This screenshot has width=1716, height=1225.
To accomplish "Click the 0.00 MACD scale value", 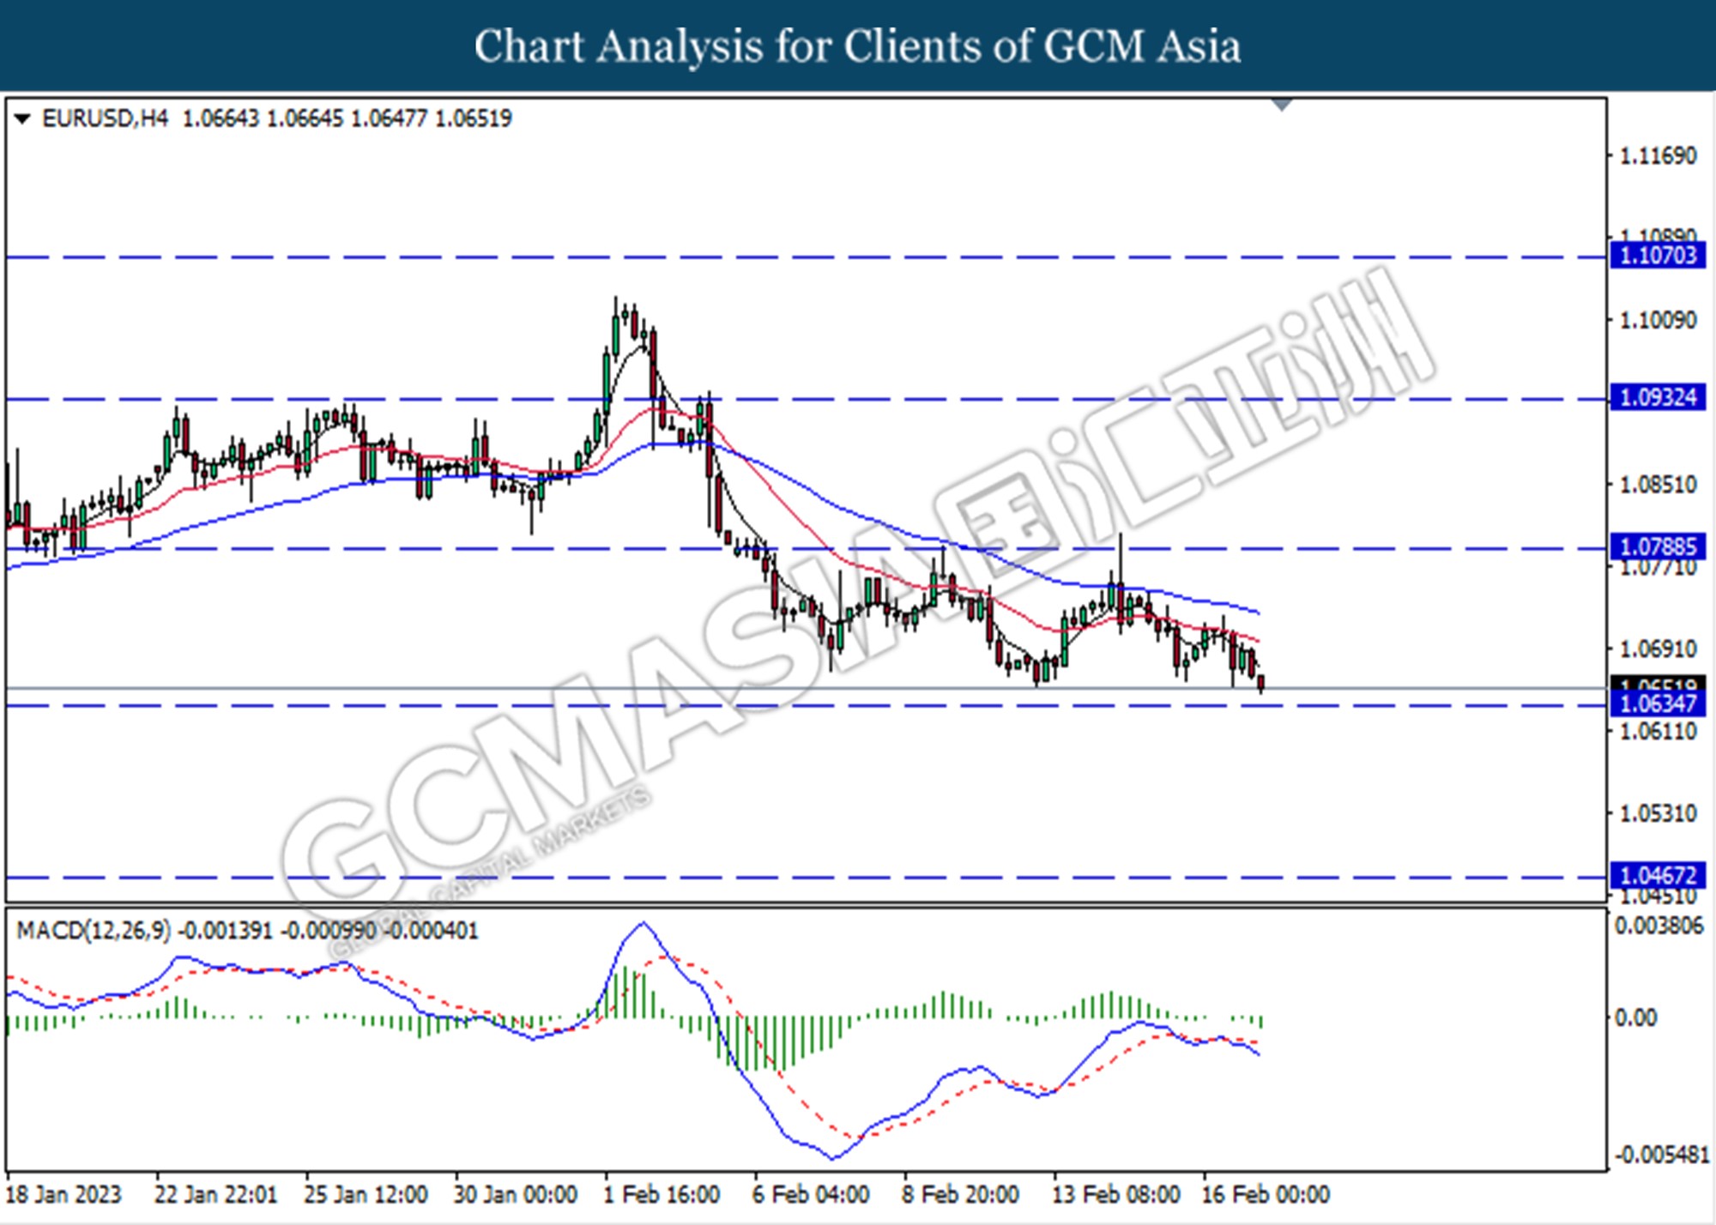I will click(1635, 1018).
